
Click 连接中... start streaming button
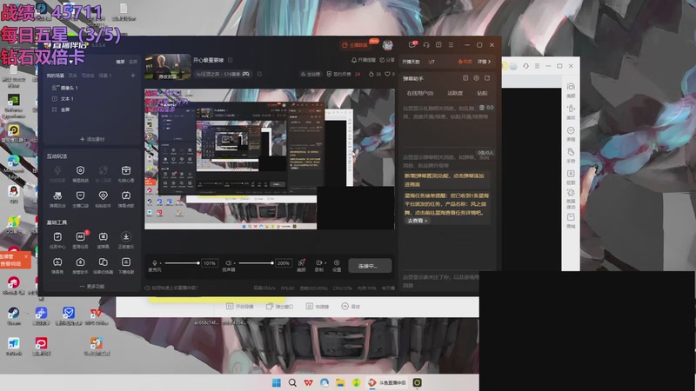[x=370, y=266]
